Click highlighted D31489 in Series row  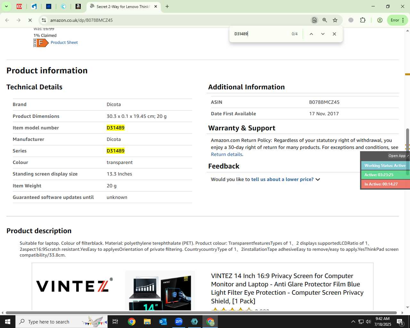pos(116,151)
